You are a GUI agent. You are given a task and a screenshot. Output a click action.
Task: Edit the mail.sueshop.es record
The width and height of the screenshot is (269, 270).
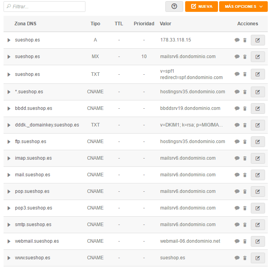click(x=258, y=175)
